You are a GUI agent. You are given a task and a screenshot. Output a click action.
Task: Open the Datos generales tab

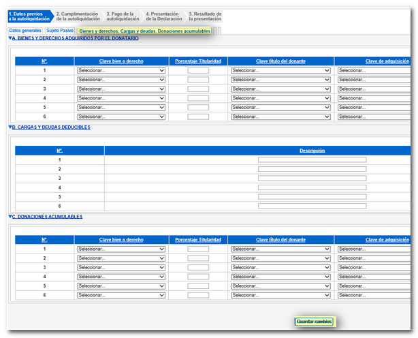pyautogui.click(x=25, y=31)
